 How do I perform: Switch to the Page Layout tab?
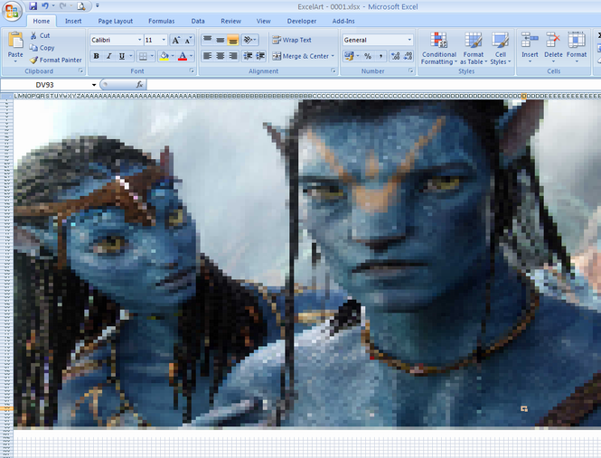point(115,21)
